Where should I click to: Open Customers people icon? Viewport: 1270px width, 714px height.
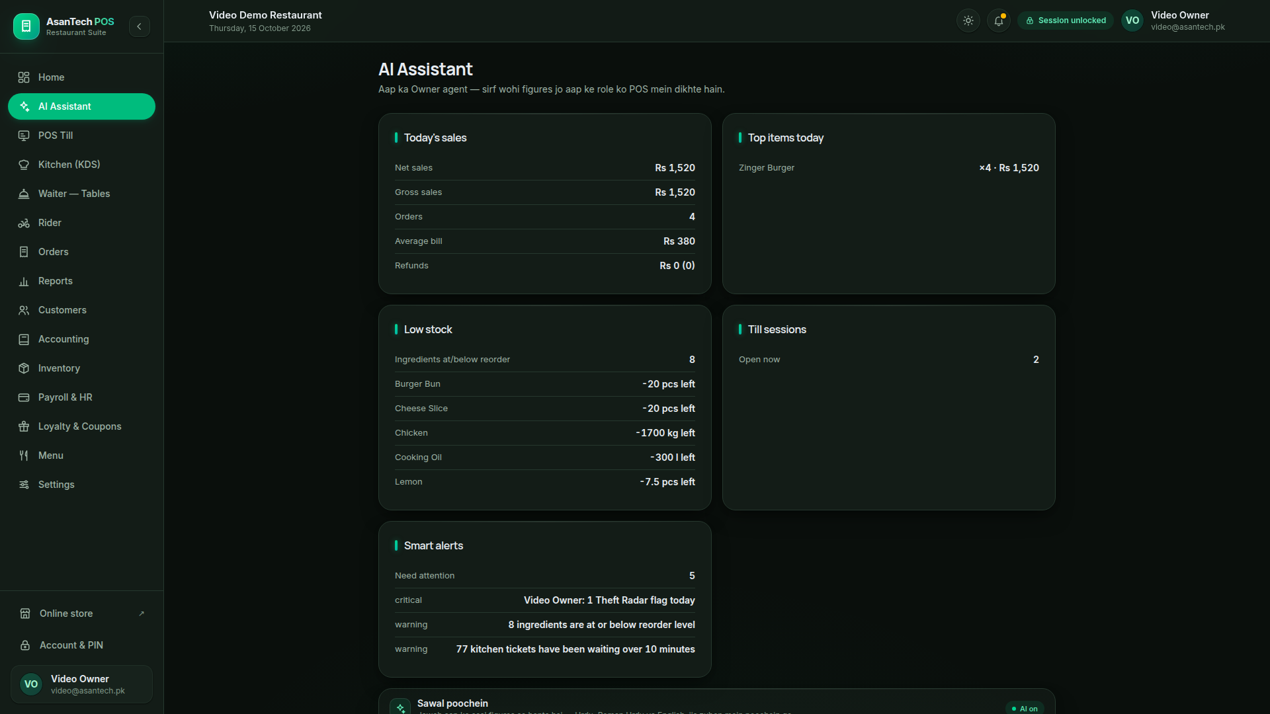click(x=24, y=310)
